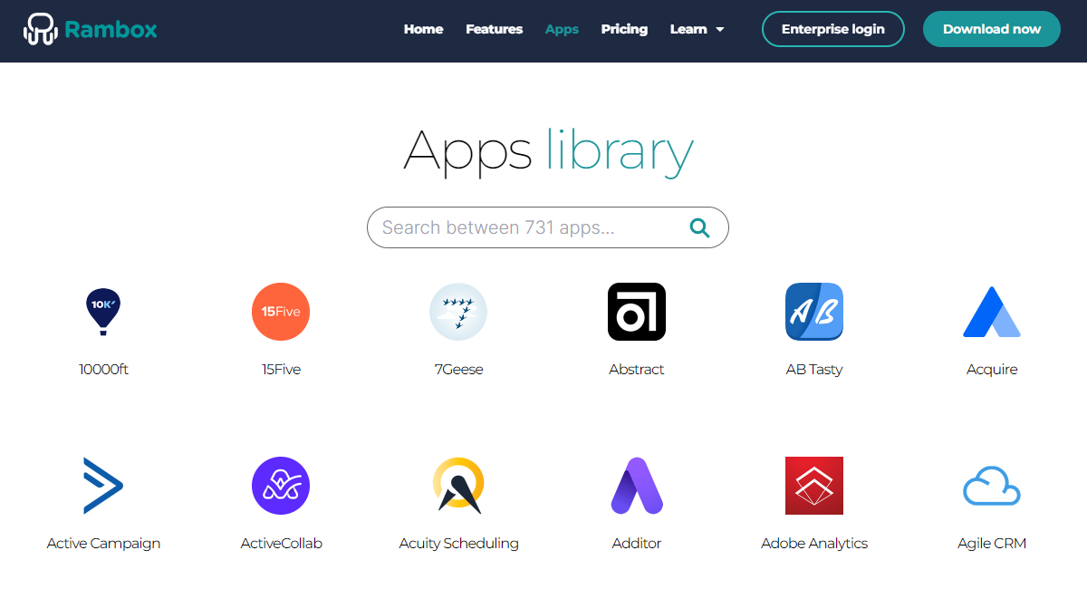Click the Rambox brand name text

(111, 29)
